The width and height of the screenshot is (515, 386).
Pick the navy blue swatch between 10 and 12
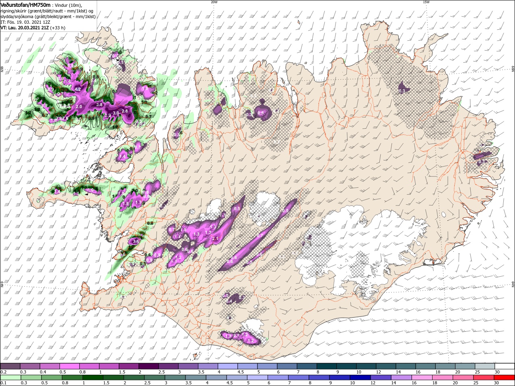360,378
